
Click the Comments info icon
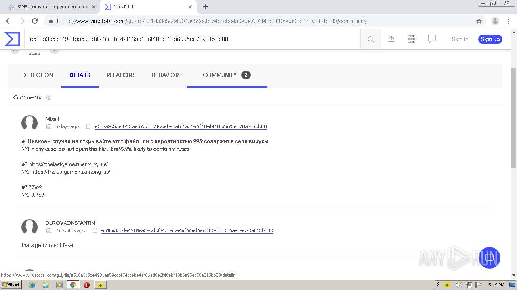point(49,97)
